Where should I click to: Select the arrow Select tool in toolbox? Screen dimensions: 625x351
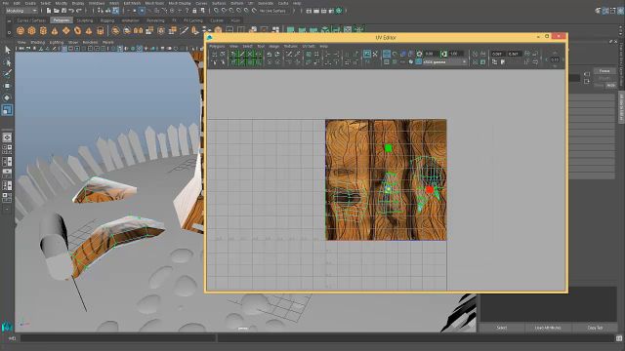coord(7,50)
